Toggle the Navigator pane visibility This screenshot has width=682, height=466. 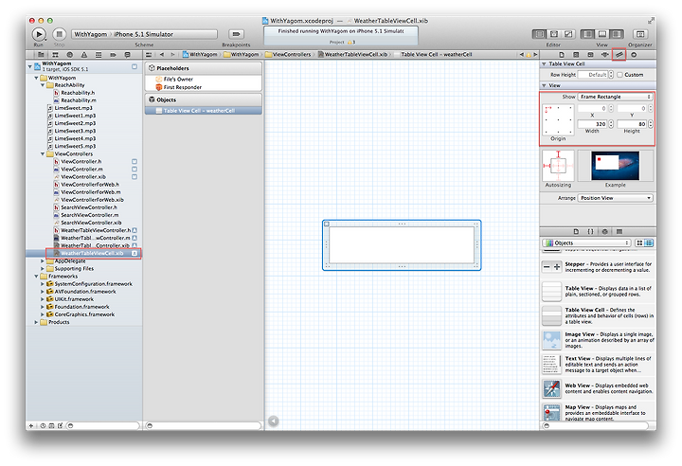(587, 34)
